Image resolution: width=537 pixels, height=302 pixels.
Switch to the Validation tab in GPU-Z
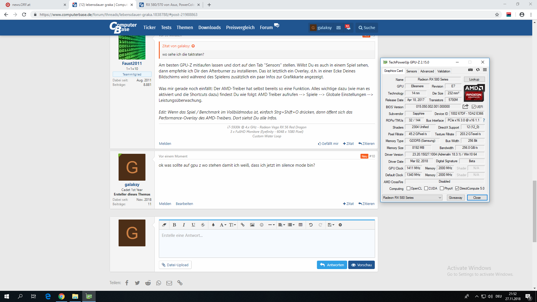444,71
